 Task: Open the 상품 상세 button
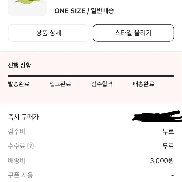tap(49, 33)
